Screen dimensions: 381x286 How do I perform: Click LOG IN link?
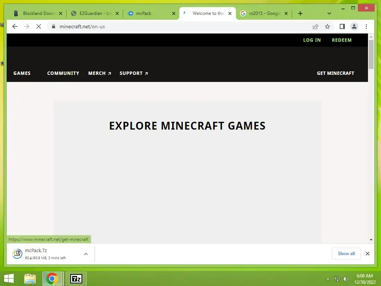[312, 40]
